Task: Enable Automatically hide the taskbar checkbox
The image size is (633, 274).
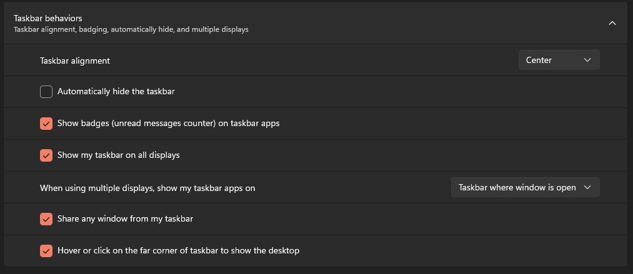Action: pyautogui.click(x=46, y=92)
